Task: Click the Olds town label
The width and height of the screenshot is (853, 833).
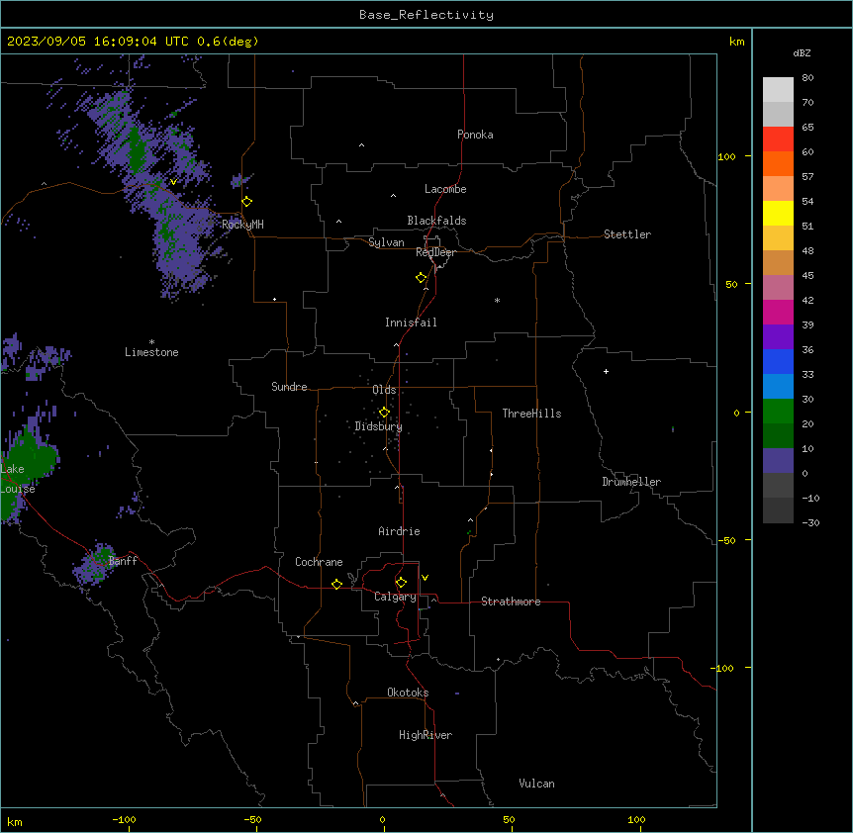Action: 384,390
